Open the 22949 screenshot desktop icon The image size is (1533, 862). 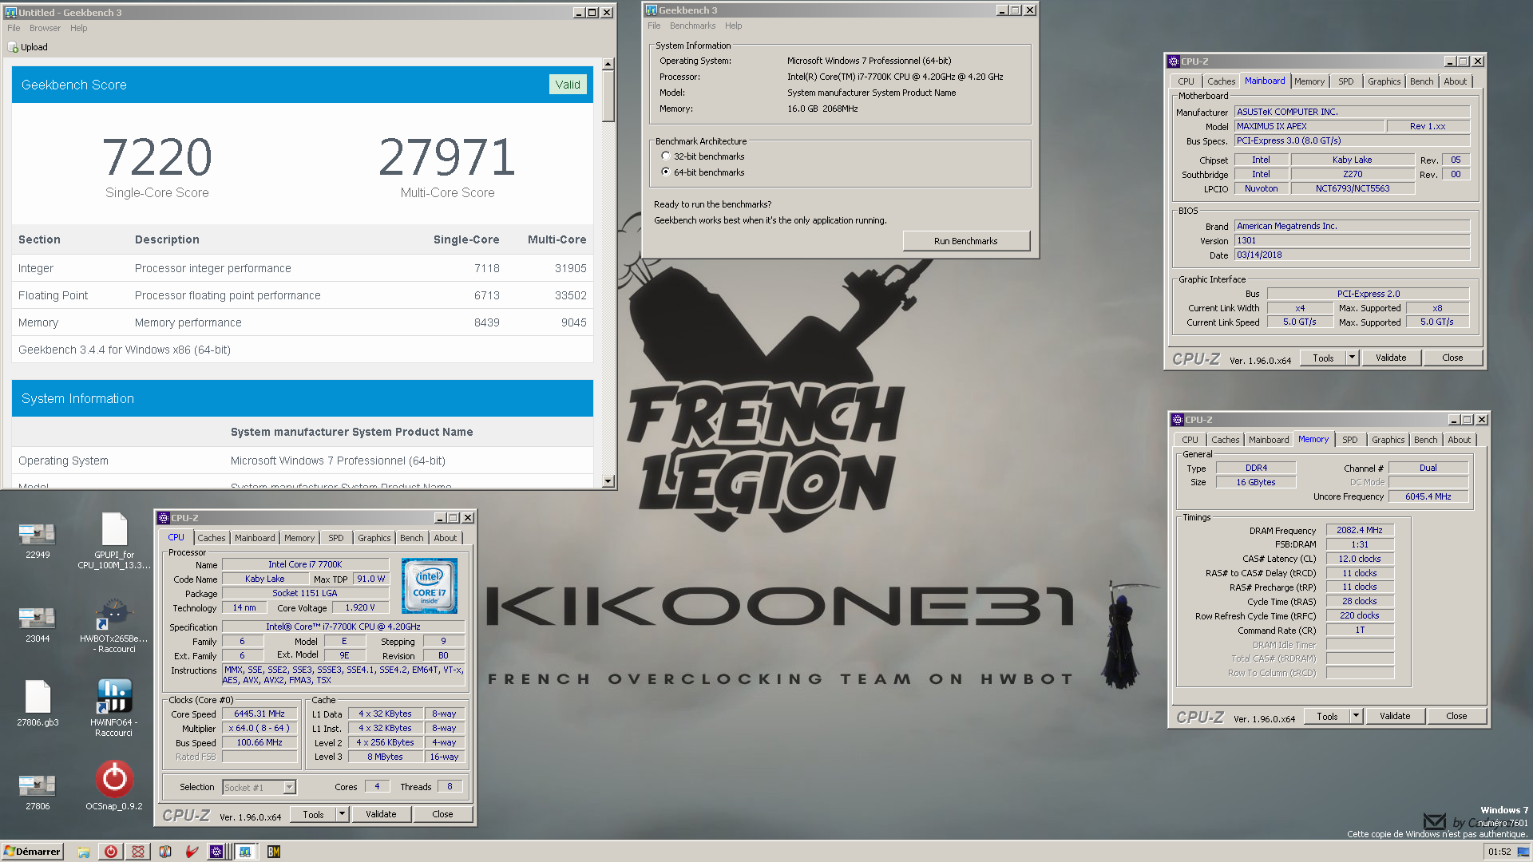[x=37, y=535]
